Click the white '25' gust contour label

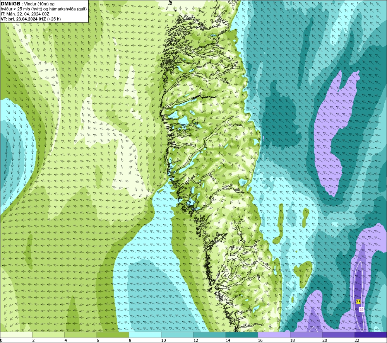click(x=361, y=309)
